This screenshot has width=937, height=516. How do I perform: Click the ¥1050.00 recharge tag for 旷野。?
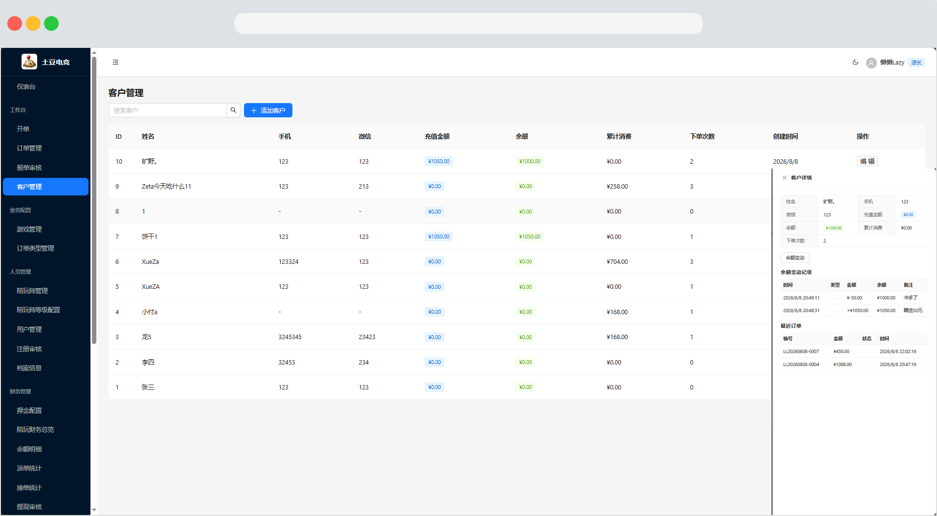point(439,161)
